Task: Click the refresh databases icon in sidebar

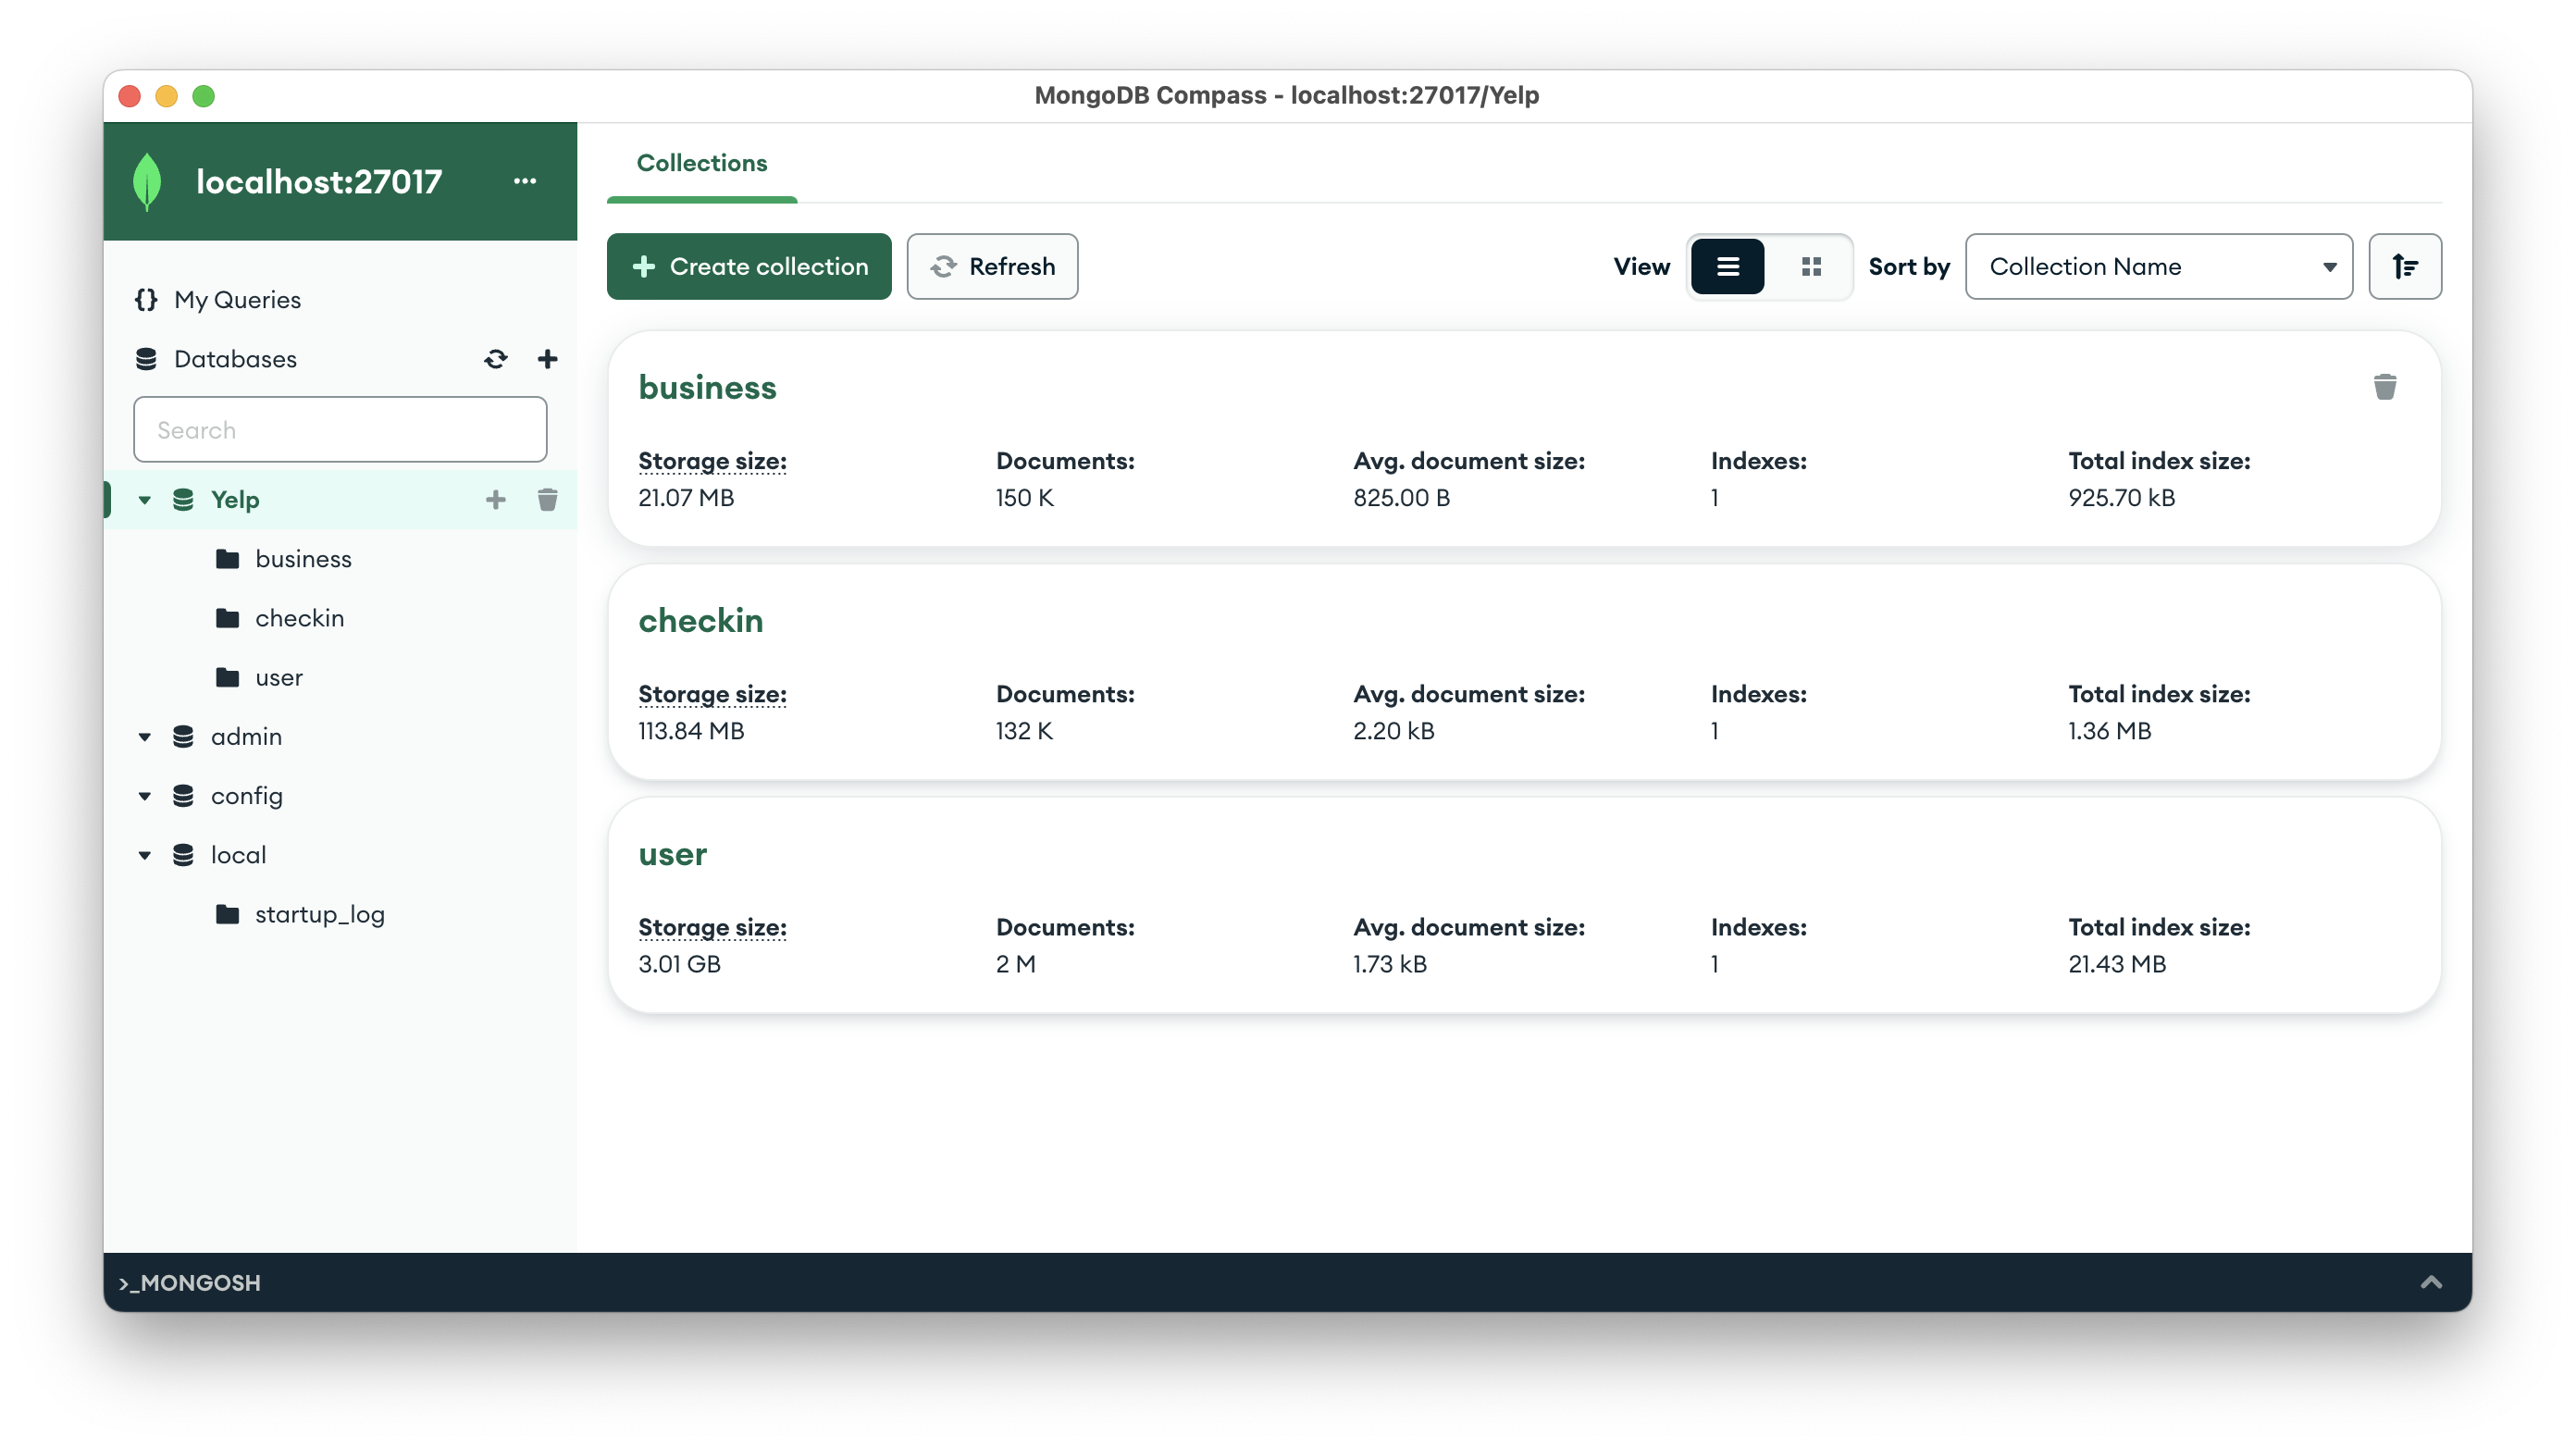Action: click(x=496, y=359)
